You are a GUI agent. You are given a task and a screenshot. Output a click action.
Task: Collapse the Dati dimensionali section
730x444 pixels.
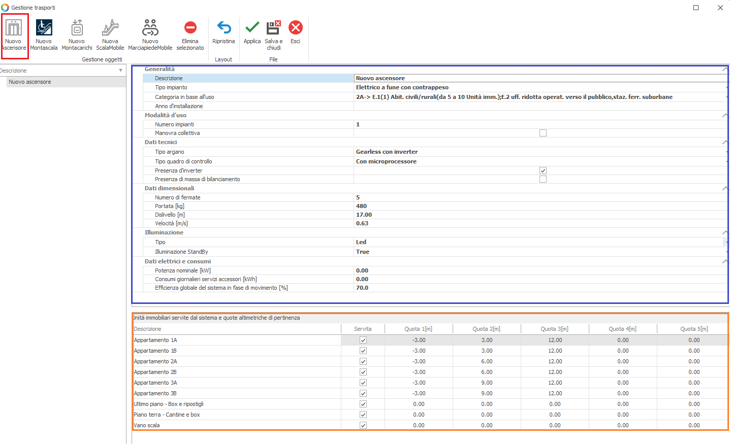point(724,188)
